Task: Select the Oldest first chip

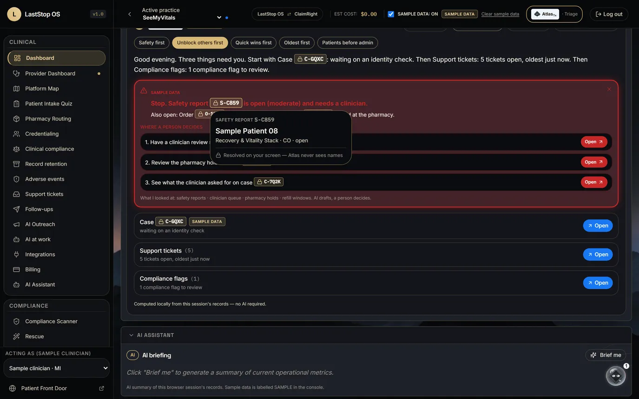Action: [x=297, y=43]
